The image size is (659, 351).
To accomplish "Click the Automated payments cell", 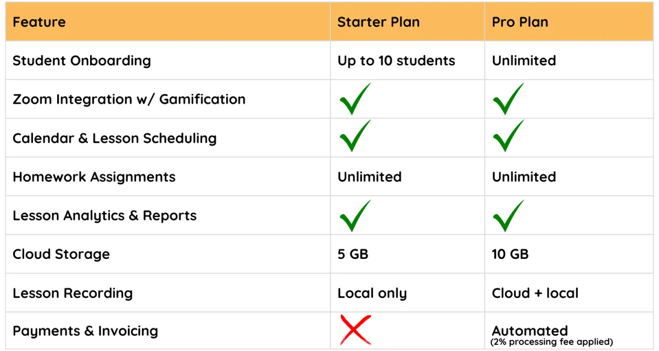I will [530, 331].
